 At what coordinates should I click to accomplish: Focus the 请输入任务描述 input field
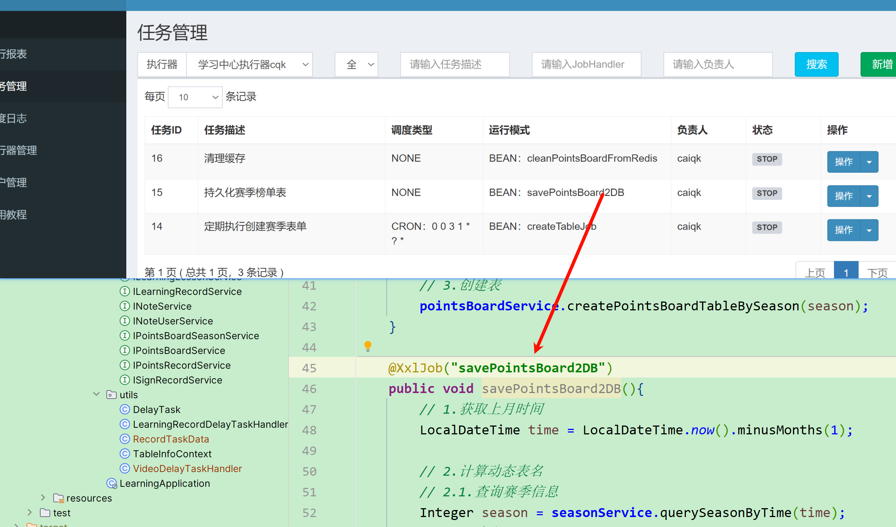455,65
